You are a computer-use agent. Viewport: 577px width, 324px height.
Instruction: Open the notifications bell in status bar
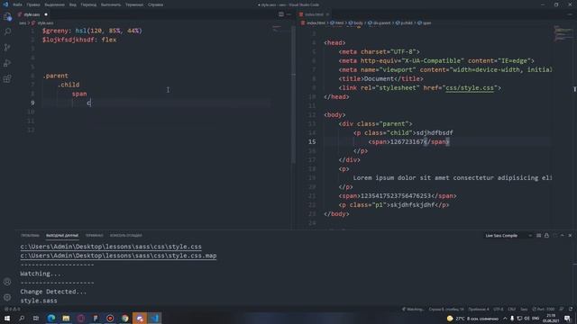point(571,310)
